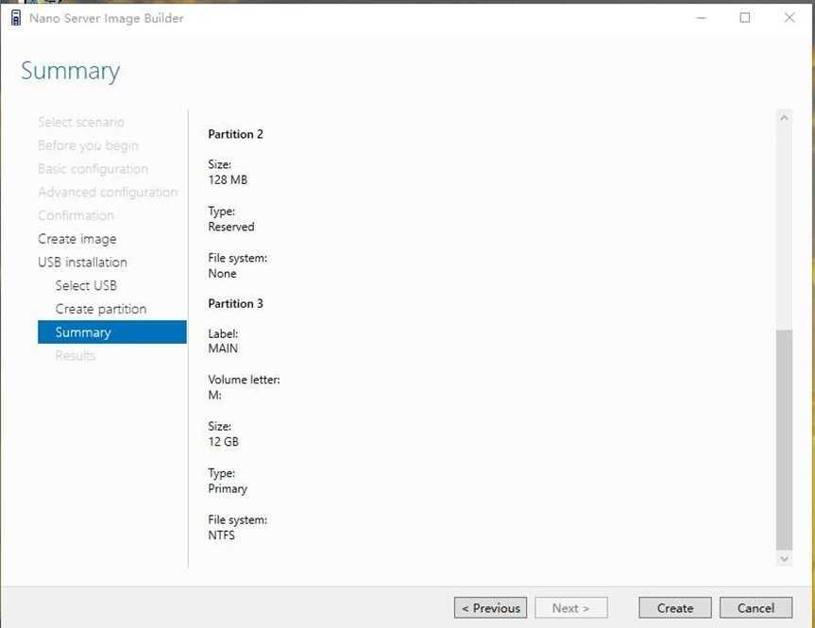The width and height of the screenshot is (815, 628).
Task: Click the Primary type value
Action: point(228,488)
